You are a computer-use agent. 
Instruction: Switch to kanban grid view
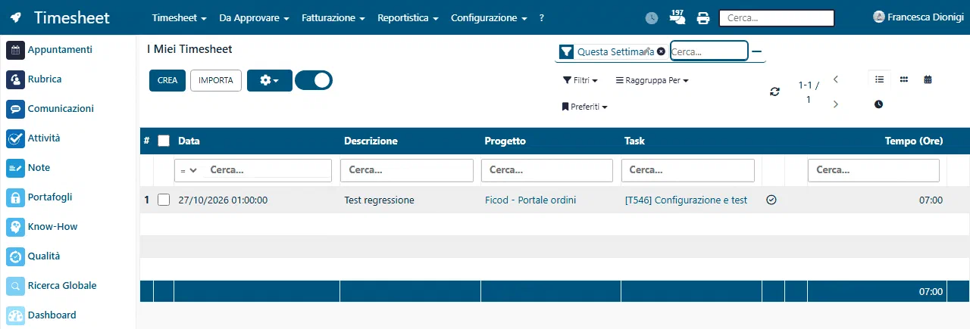point(903,79)
